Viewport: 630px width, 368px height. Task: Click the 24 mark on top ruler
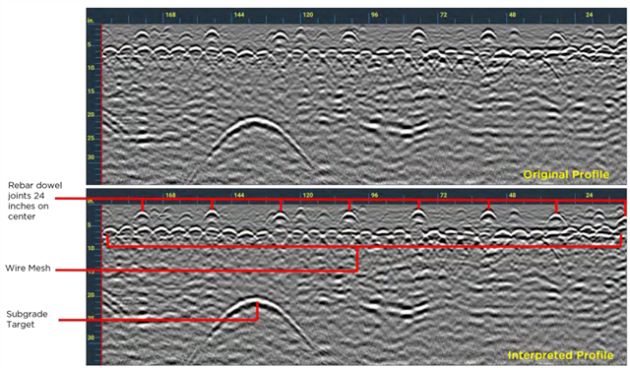589,15
